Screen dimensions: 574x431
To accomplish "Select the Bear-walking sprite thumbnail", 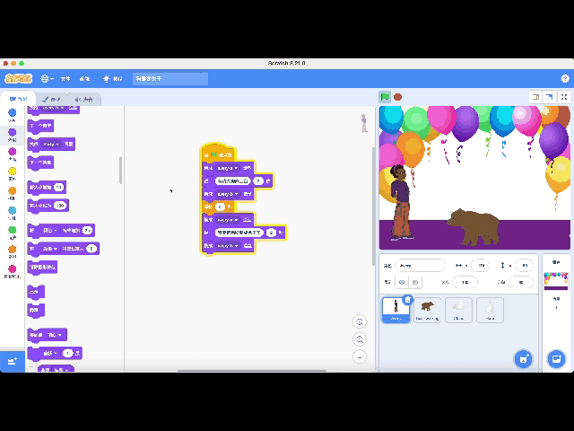I will [427, 310].
